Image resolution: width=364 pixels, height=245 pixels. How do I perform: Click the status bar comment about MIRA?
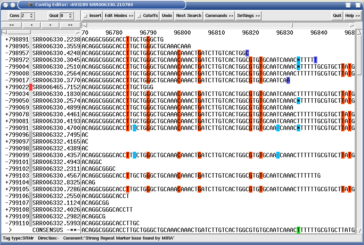pyautogui.click(x=118, y=238)
